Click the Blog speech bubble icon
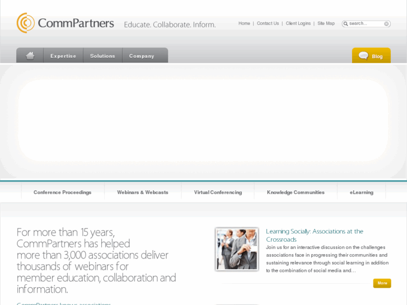The height and width of the screenshot is (305, 407). pos(363,55)
